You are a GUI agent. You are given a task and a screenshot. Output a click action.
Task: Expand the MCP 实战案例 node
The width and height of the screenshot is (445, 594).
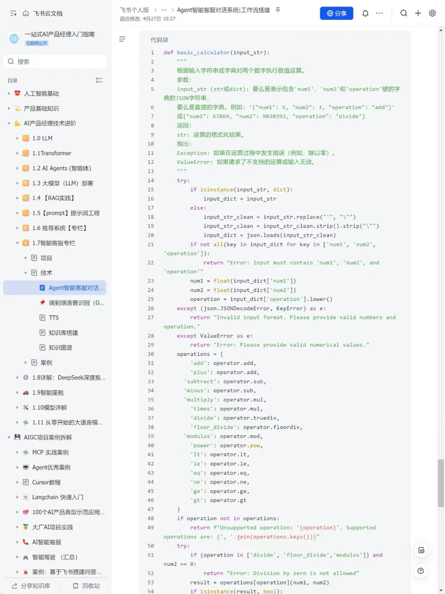[17, 452]
